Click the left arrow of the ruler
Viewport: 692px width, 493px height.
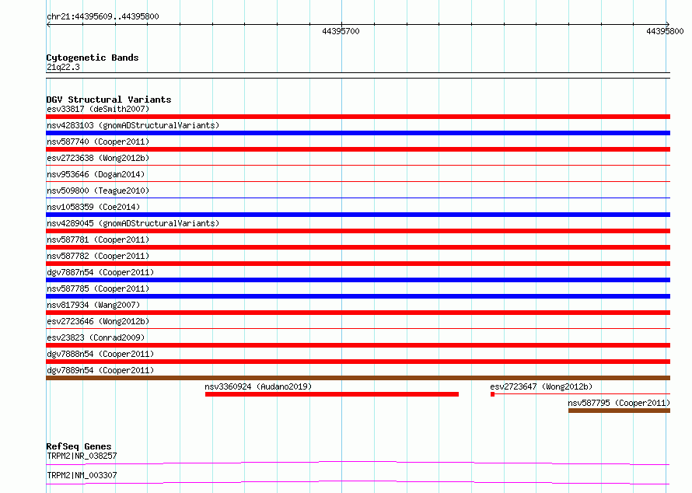(x=48, y=25)
